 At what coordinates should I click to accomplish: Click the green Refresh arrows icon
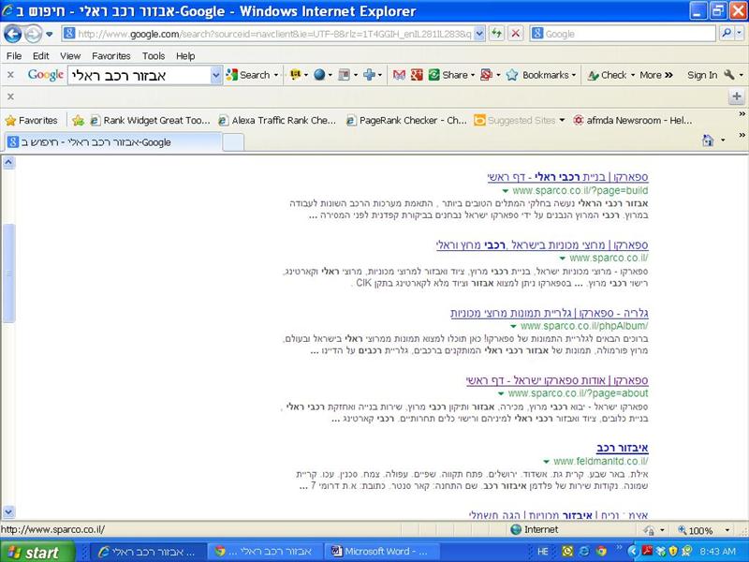click(x=497, y=34)
